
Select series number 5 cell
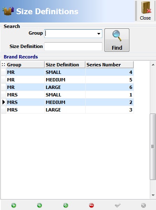tap(109, 80)
